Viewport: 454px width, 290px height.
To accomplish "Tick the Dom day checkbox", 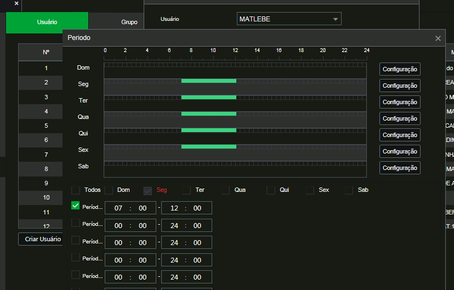I will [x=109, y=190].
